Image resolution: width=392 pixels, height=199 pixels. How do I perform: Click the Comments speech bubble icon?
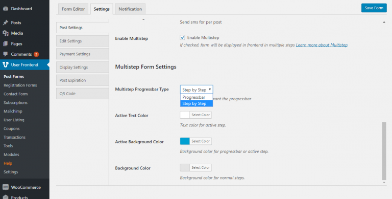[6, 54]
